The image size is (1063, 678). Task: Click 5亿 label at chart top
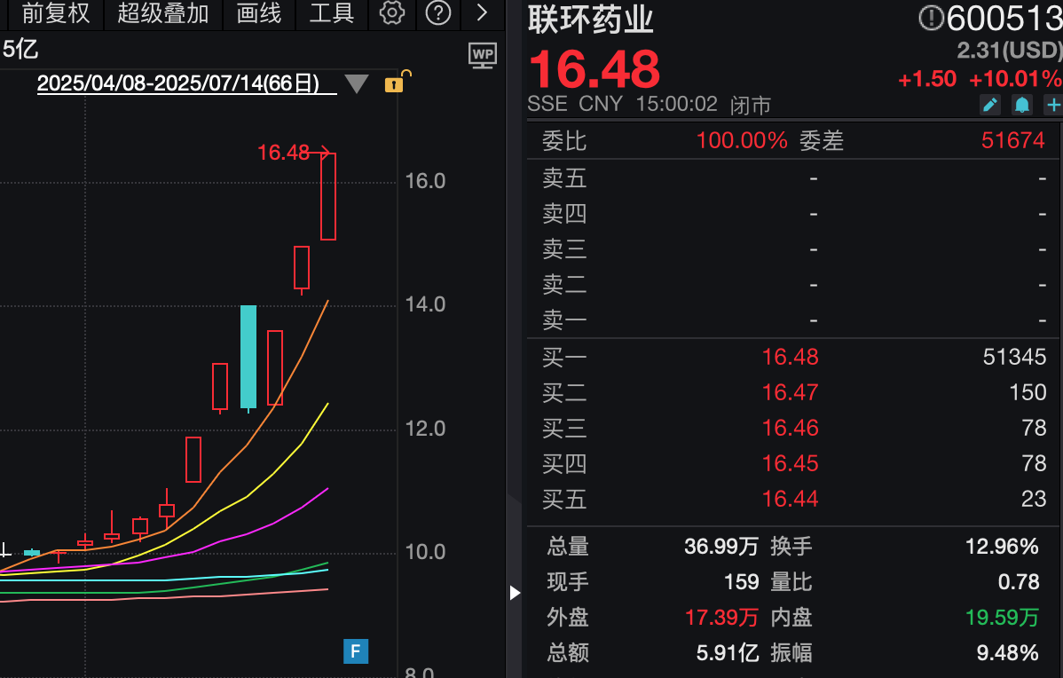click(x=20, y=49)
